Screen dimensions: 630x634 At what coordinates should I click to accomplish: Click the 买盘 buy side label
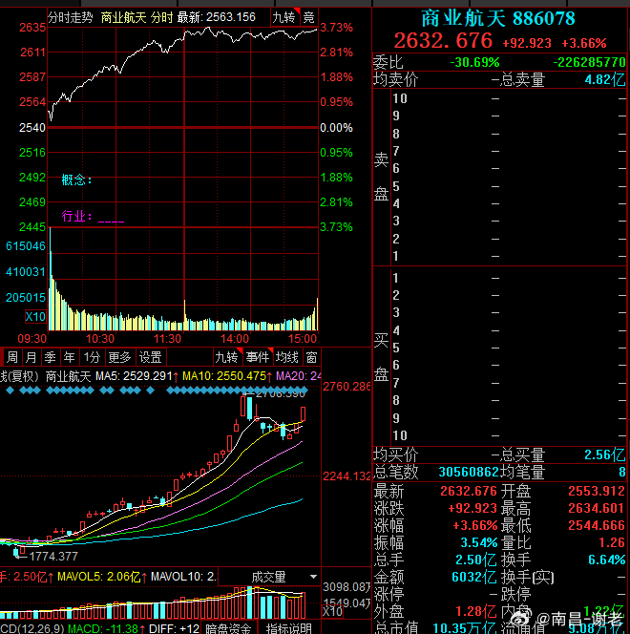tap(381, 357)
